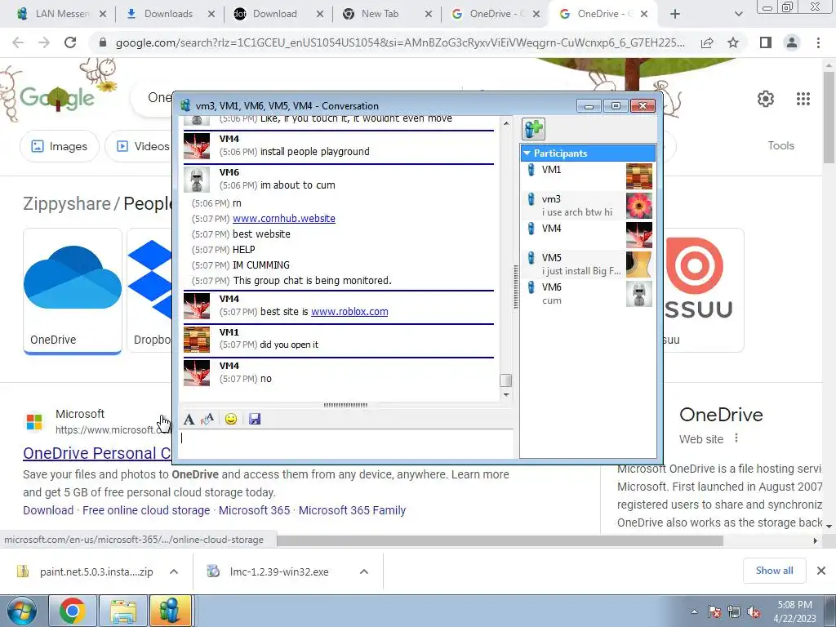Open the lmc-1.2.39-win32.exe download
This screenshot has width=836, height=627.
[x=269, y=571]
